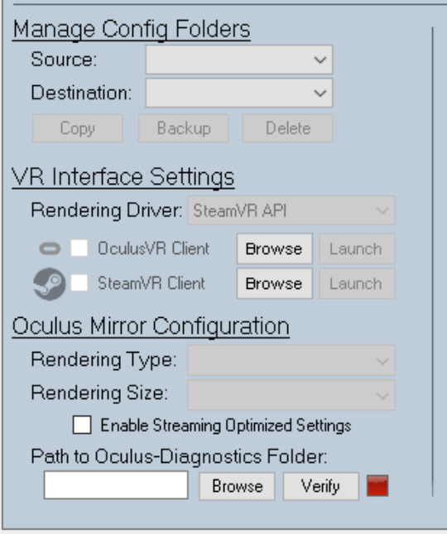Browse for the SteamVR Client path
This screenshot has width=447, height=534.
(x=274, y=284)
